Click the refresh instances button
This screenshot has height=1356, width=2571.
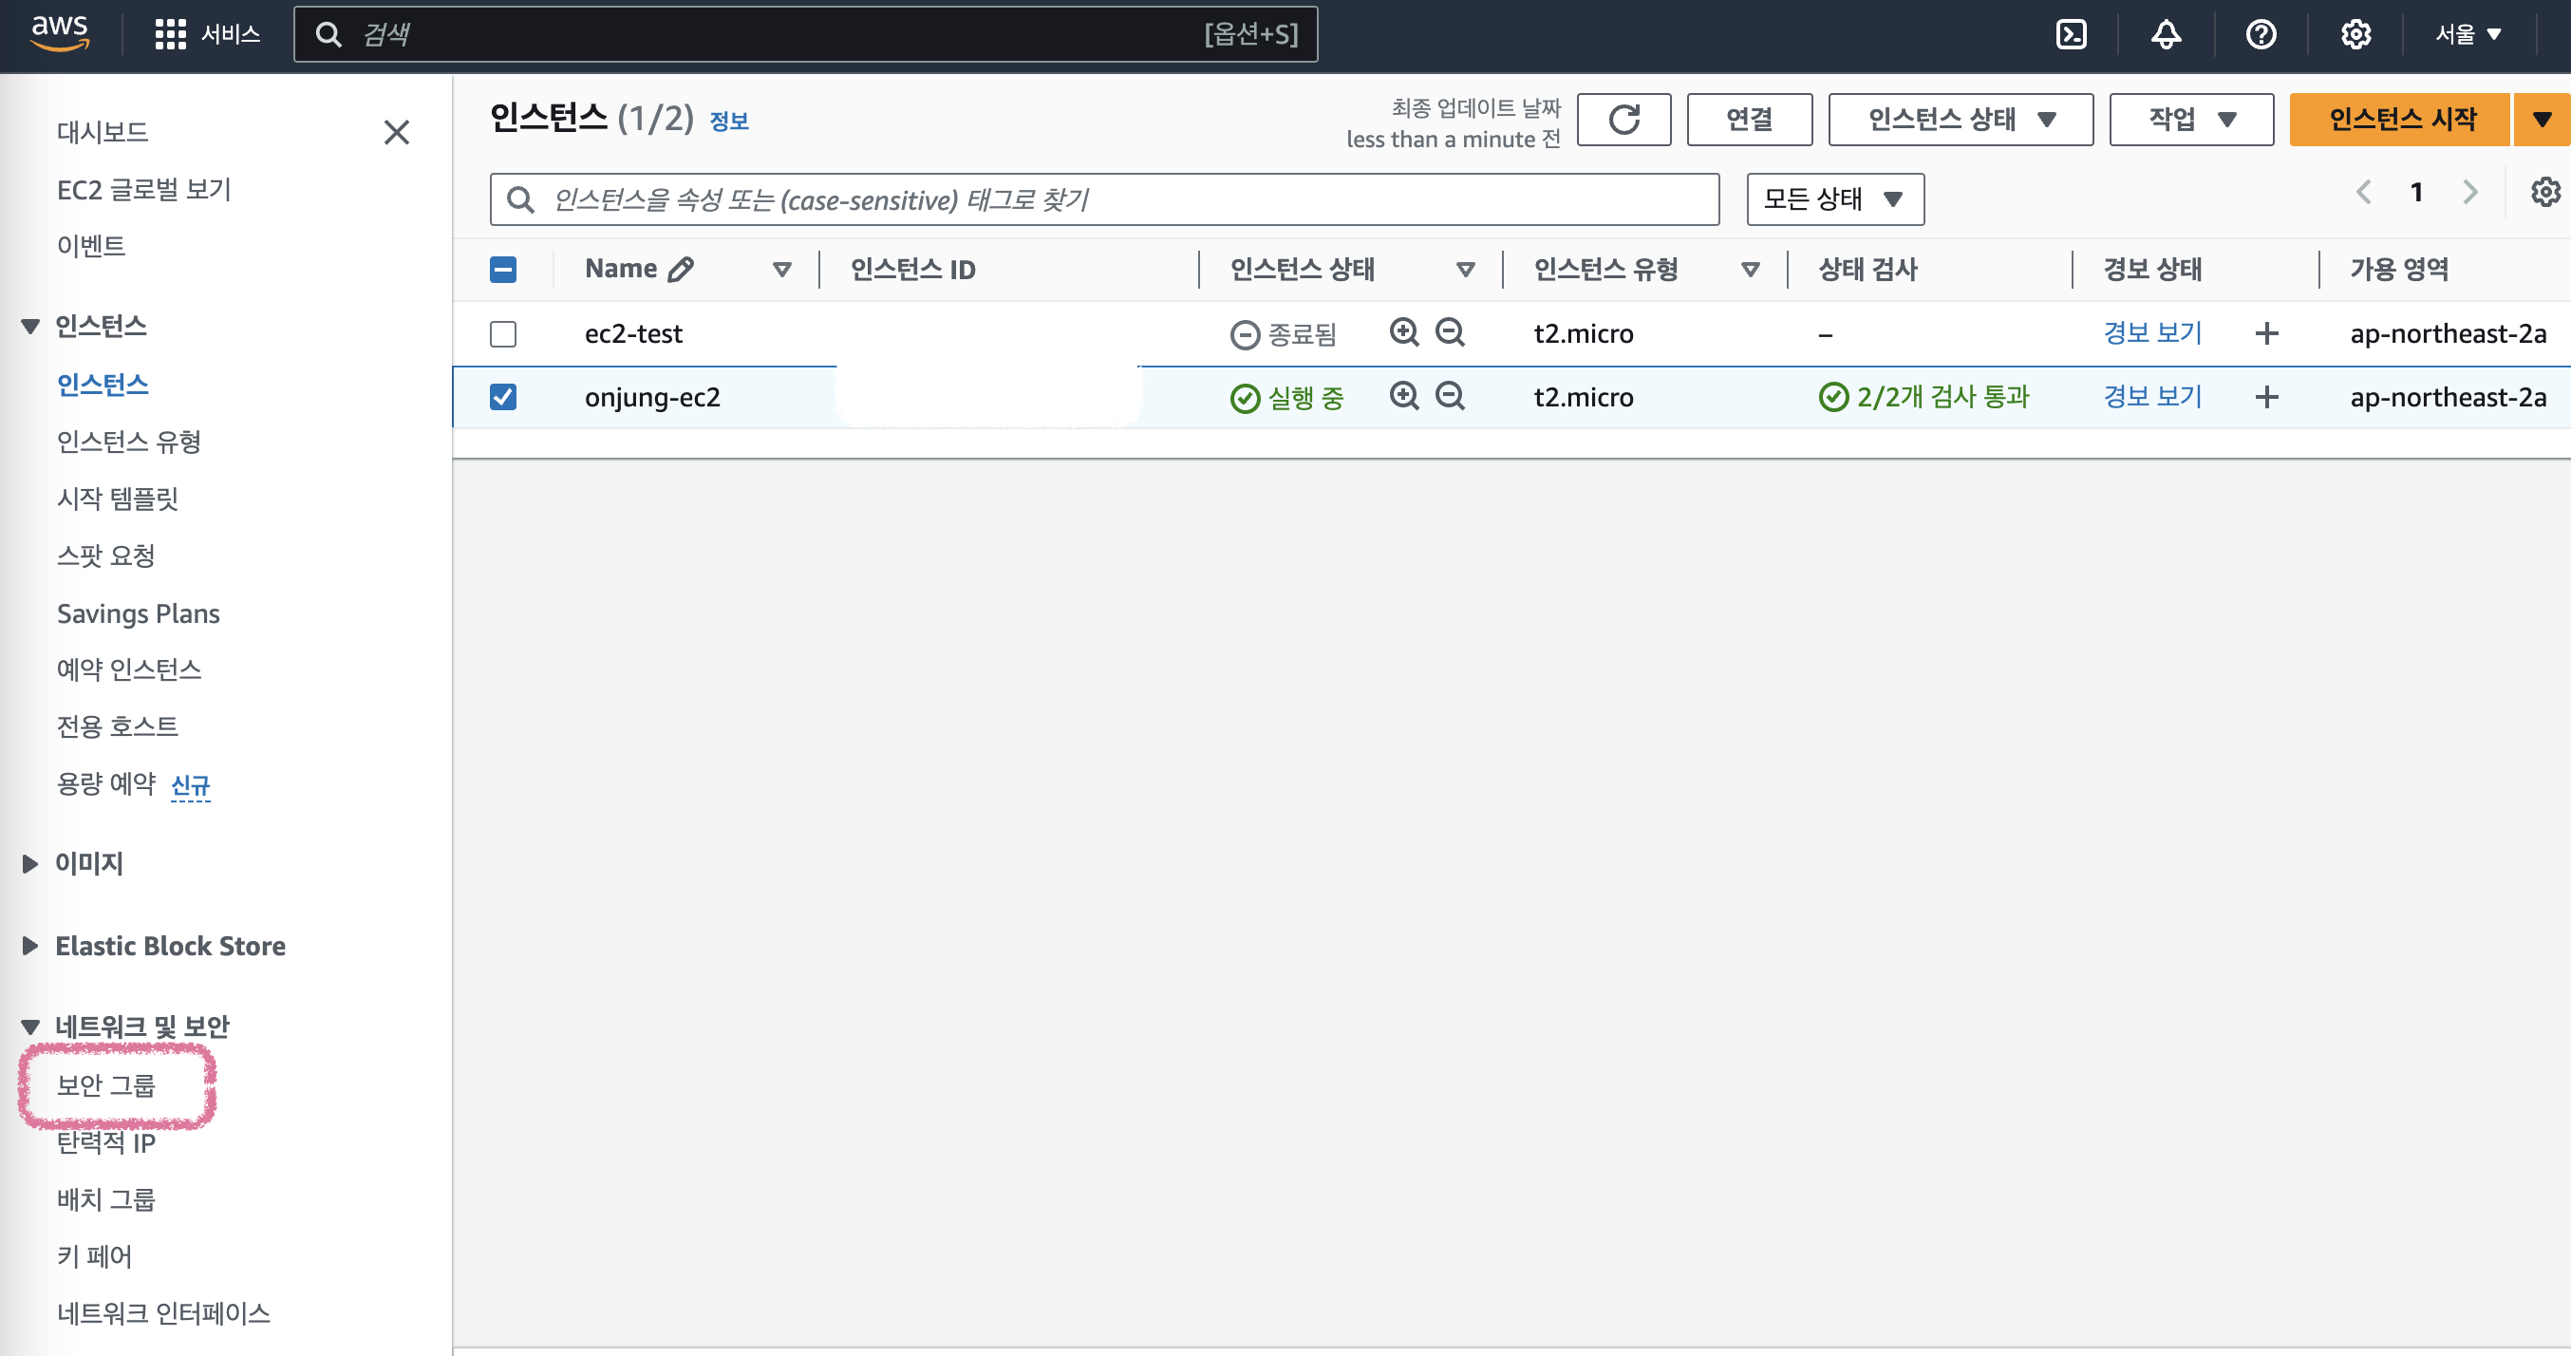[x=1623, y=120]
